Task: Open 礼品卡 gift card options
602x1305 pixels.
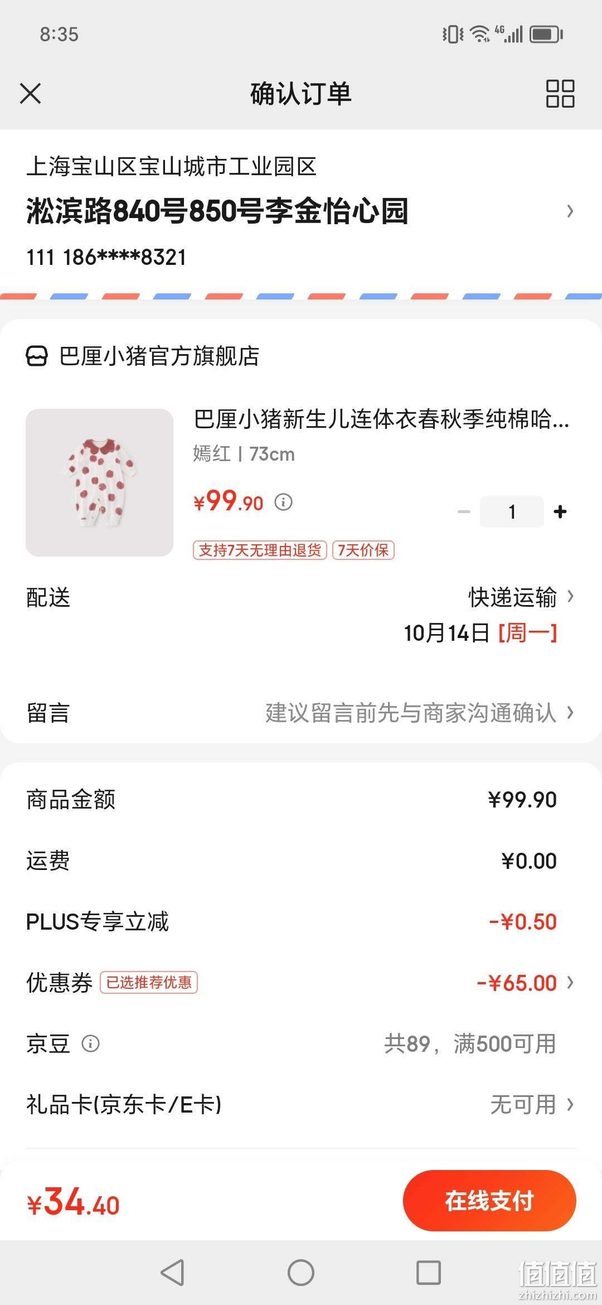Action: click(301, 1104)
